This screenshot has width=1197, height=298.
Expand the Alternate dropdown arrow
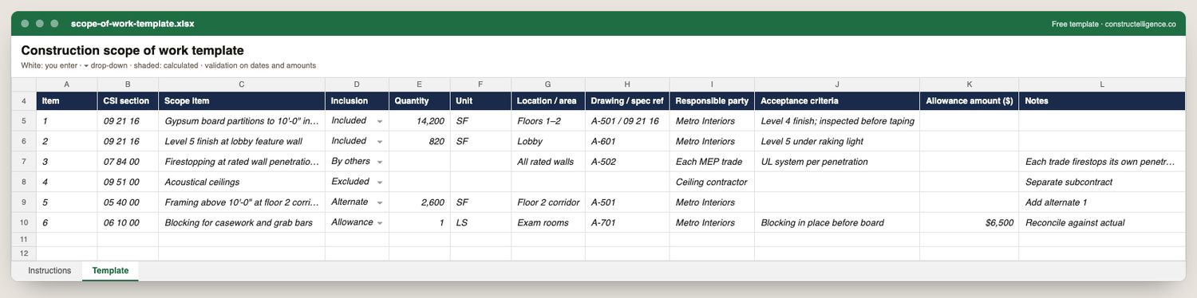coord(380,202)
